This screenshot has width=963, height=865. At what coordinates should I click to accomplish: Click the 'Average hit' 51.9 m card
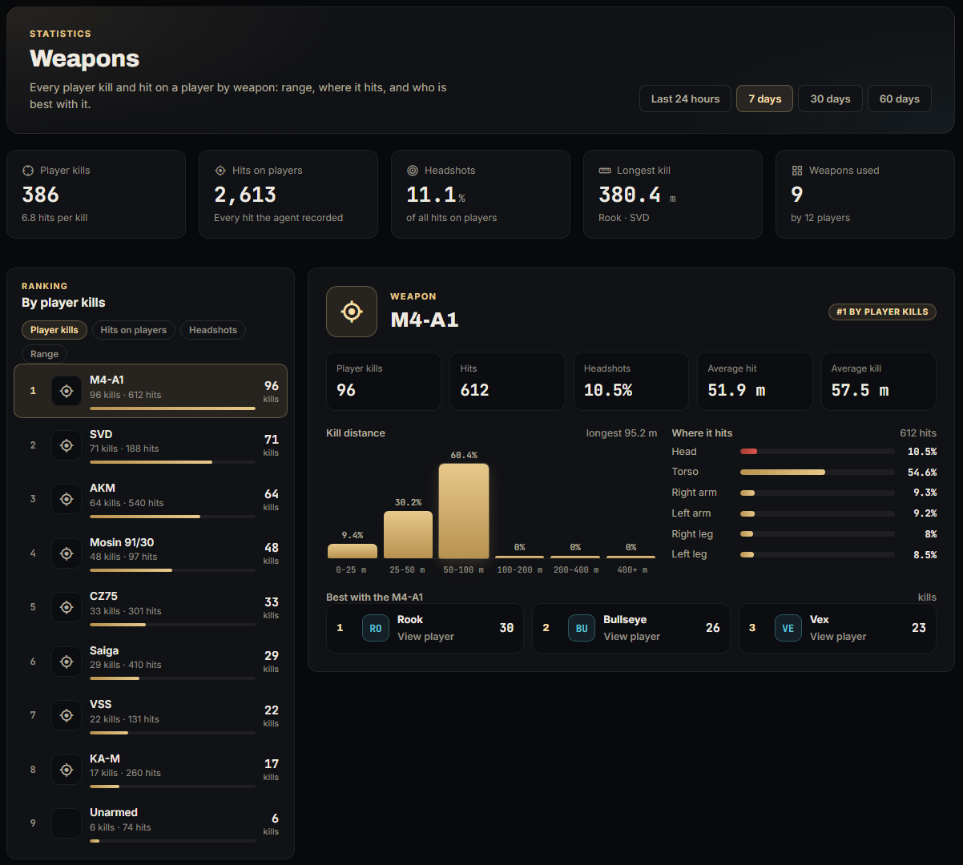pyautogui.click(x=755, y=381)
